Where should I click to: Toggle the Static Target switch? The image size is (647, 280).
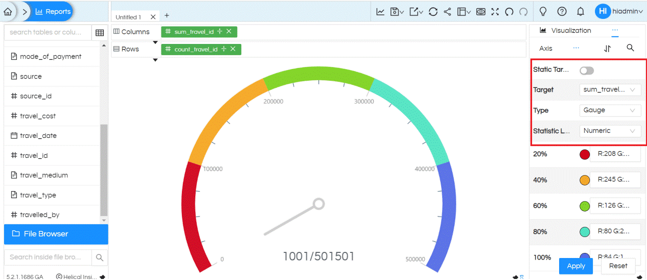587,71
